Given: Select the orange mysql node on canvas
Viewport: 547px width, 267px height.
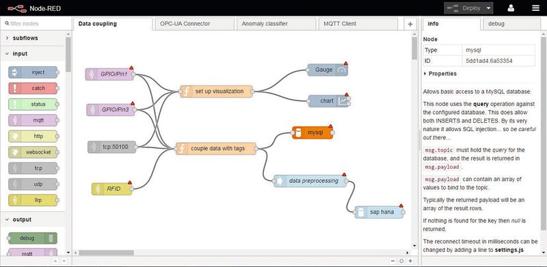Looking at the screenshot, I should (x=312, y=132).
